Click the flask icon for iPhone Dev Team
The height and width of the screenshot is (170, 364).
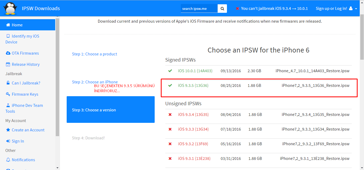(8, 106)
